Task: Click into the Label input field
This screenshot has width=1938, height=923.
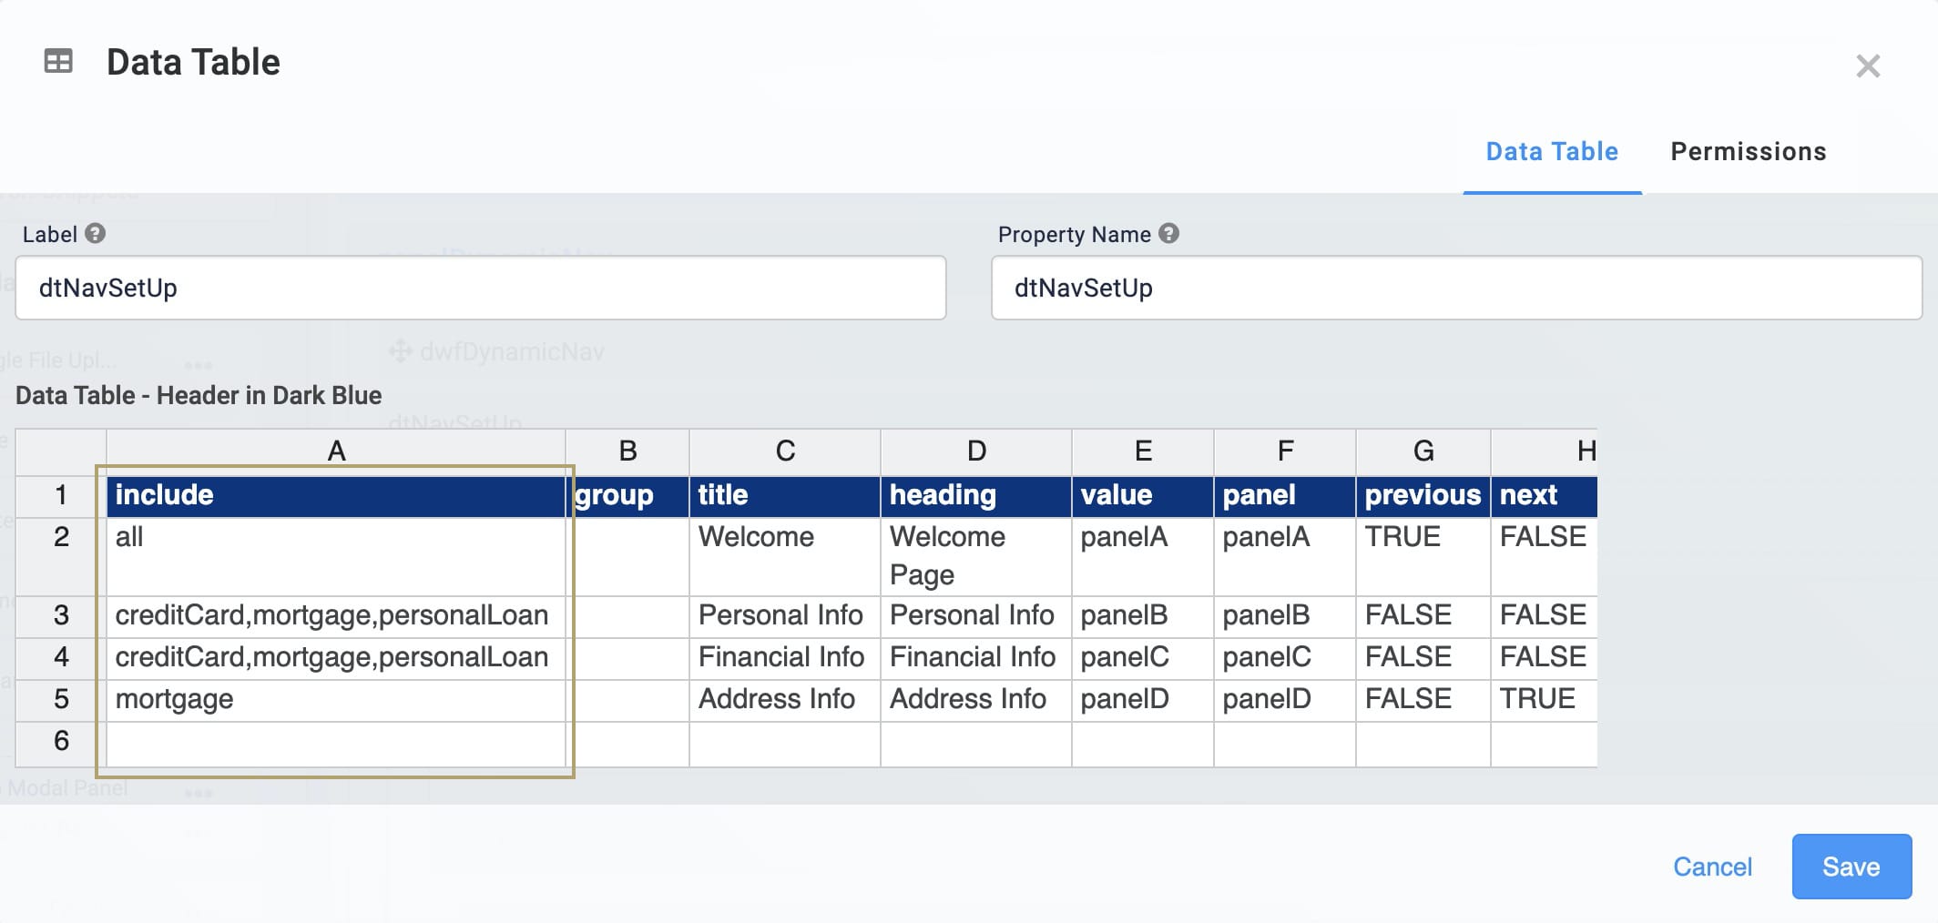Action: (x=480, y=288)
